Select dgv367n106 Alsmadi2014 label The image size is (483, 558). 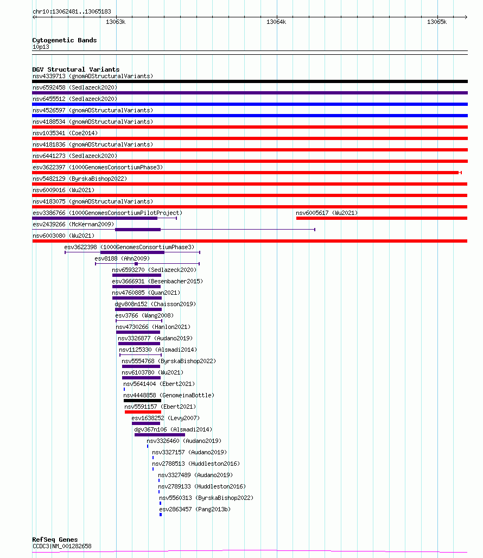173,429
